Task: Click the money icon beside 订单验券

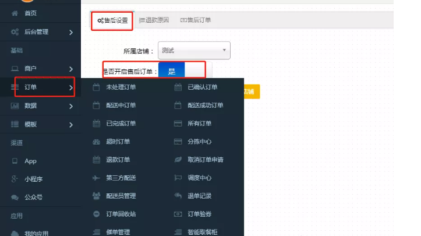Action: tap(178, 214)
